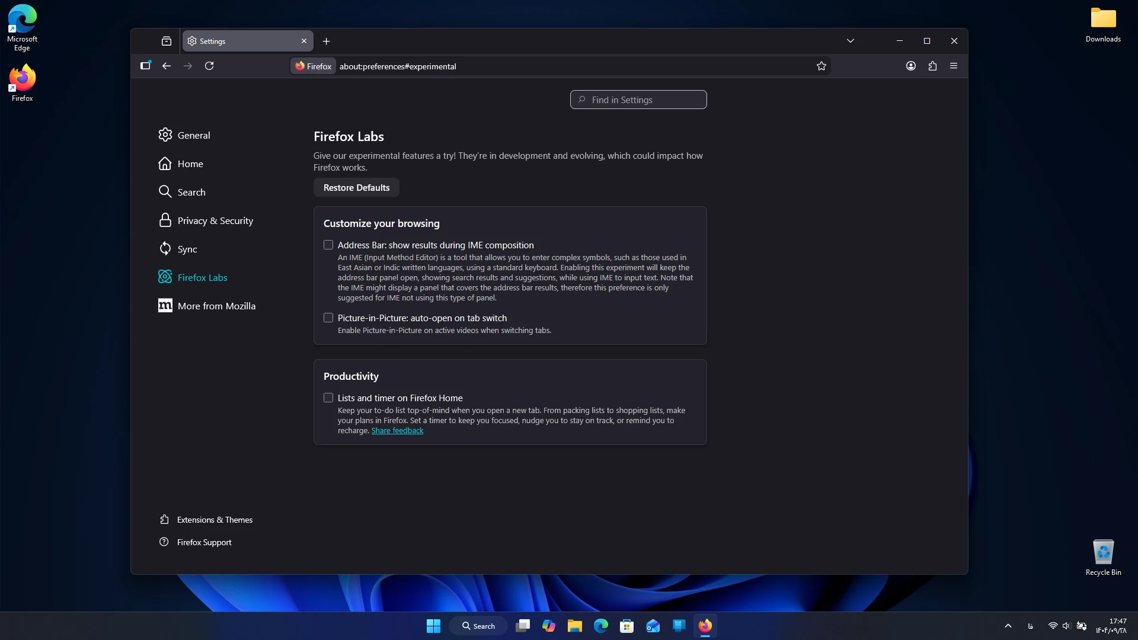
Task: Open Firefox Support
Action: click(x=196, y=542)
